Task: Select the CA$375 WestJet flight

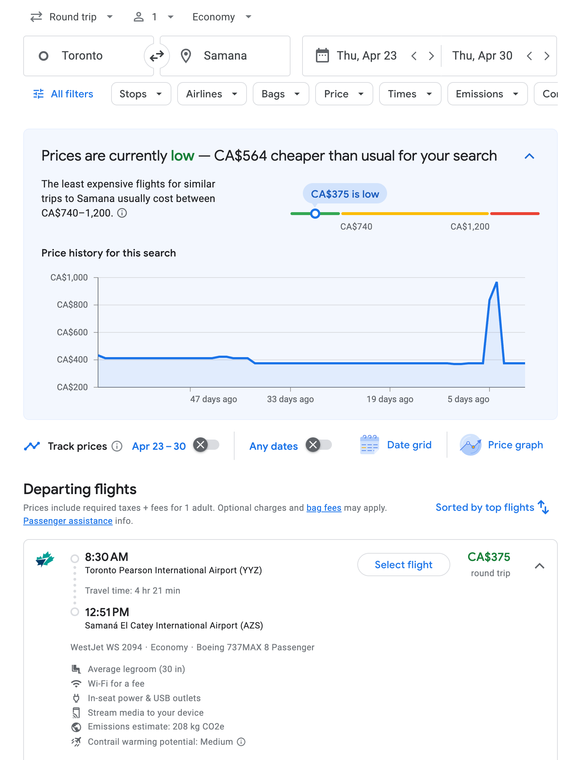Action: point(403,565)
